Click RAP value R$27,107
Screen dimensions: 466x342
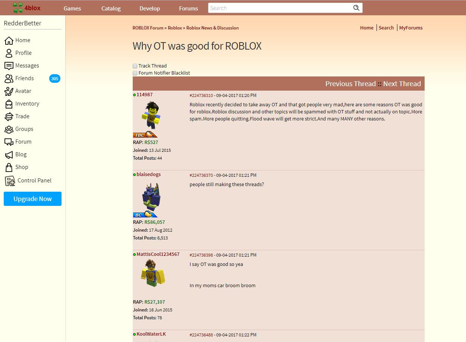pos(155,302)
